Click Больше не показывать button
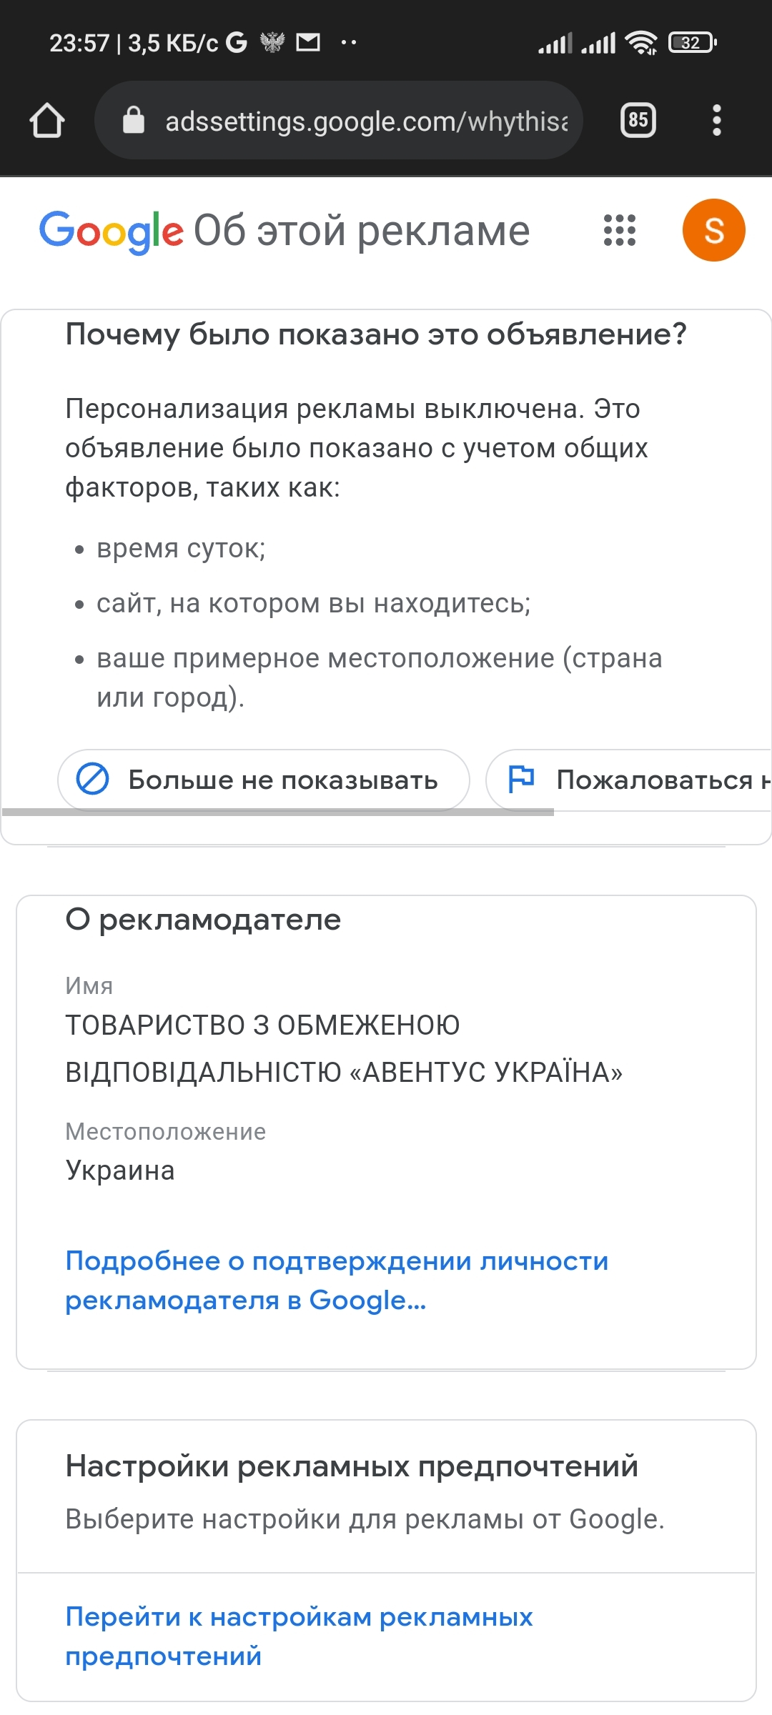 [264, 780]
